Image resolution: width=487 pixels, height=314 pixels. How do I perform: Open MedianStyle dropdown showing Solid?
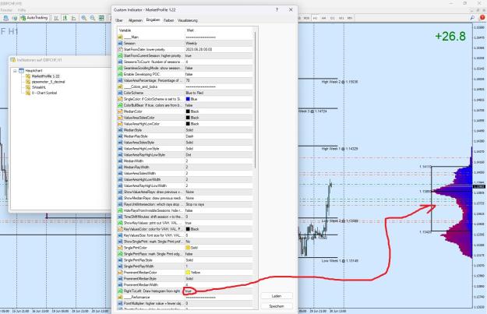[219, 130]
